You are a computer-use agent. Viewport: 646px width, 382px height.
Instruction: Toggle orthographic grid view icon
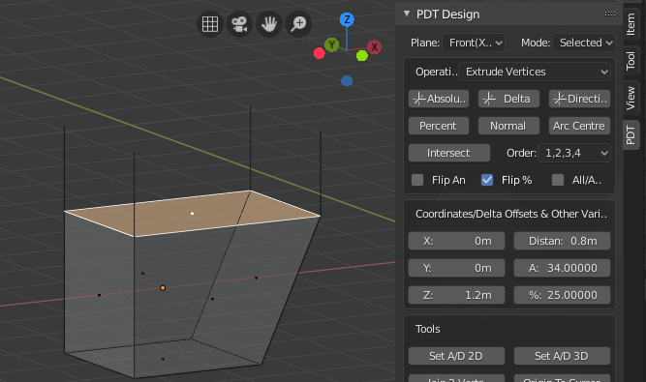tap(210, 24)
